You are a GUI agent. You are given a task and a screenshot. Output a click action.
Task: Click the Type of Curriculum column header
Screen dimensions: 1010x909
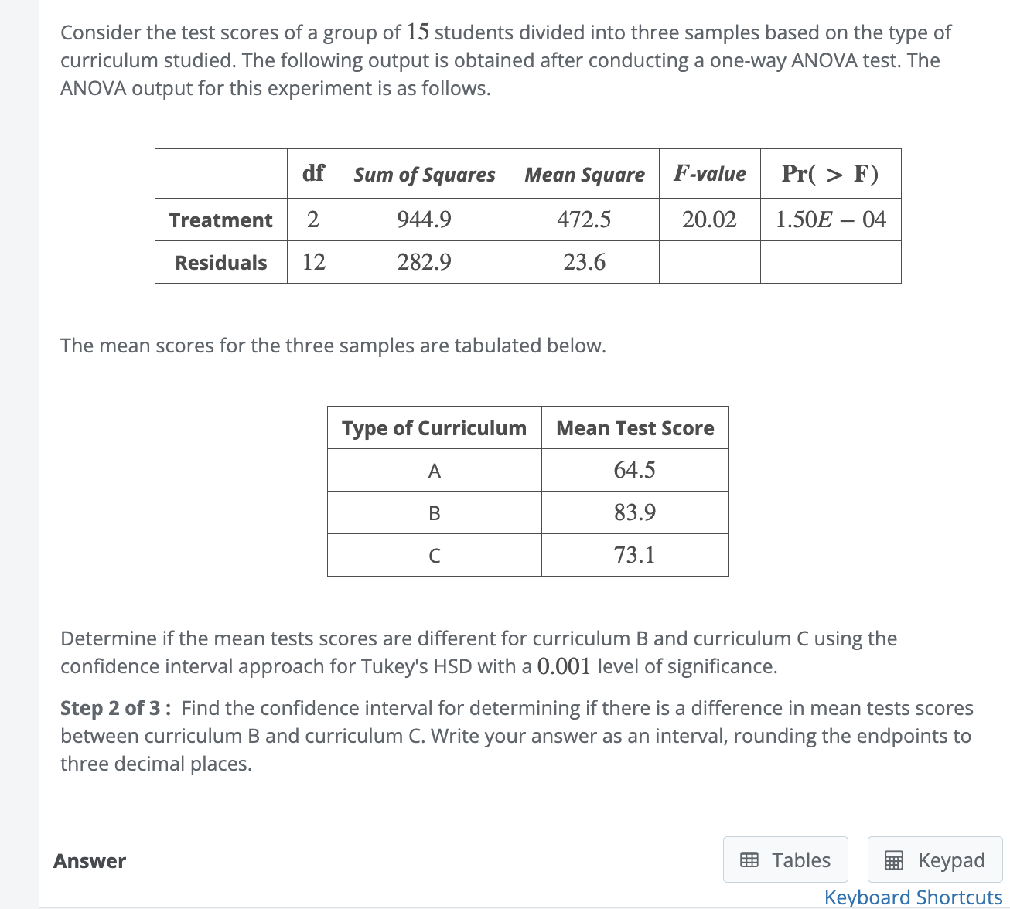pos(434,427)
